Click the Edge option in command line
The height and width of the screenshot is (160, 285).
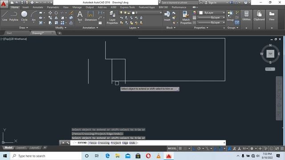125,143
